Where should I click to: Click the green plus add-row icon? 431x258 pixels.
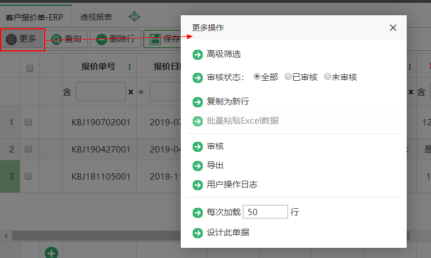tap(51, 253)
